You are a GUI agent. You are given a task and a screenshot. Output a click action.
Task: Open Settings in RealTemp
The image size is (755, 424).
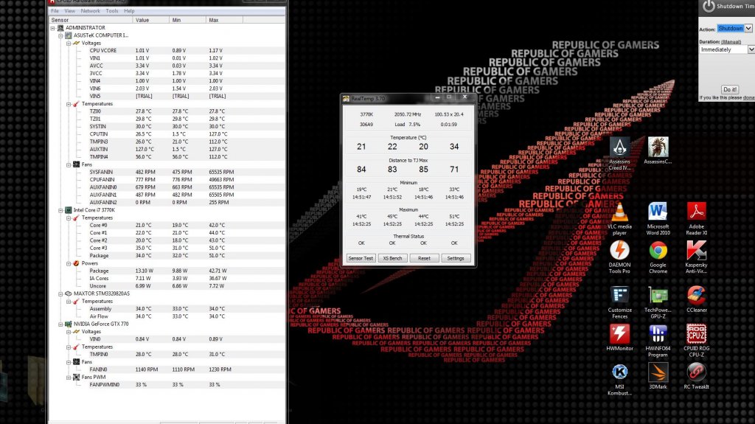[x=456, y=258]
